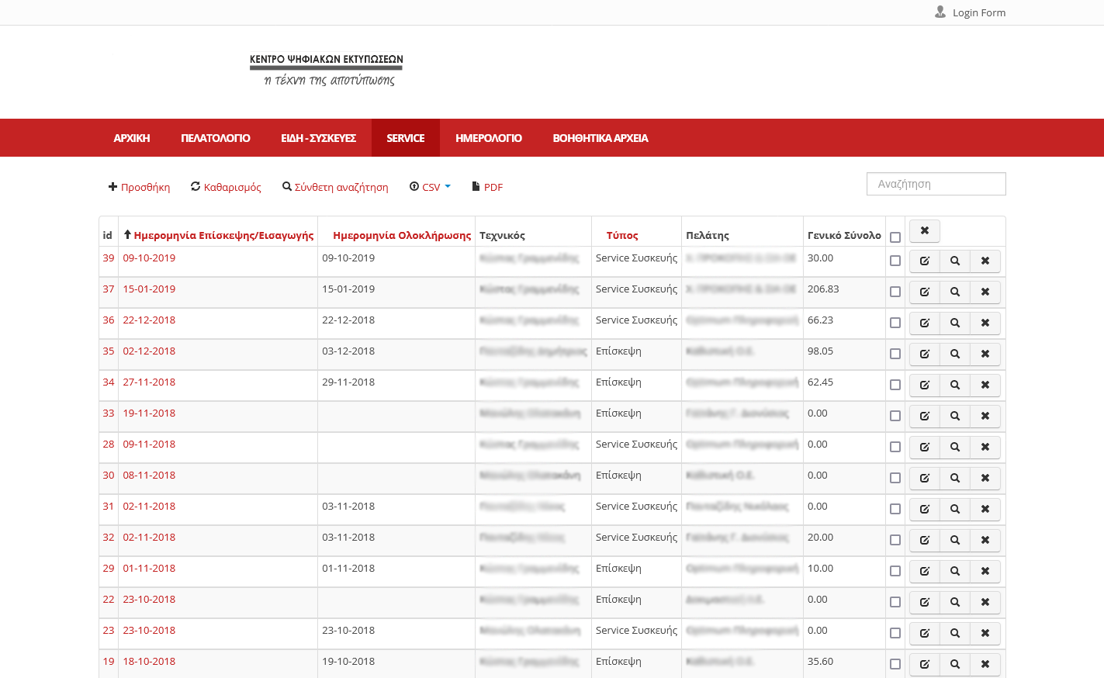Open the magnifier view icon for record 37

tap(954, 292)
